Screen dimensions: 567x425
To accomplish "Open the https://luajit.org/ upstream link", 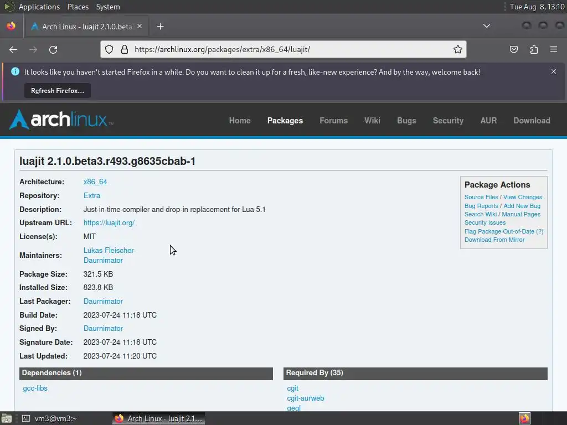I will click(109, 223).
